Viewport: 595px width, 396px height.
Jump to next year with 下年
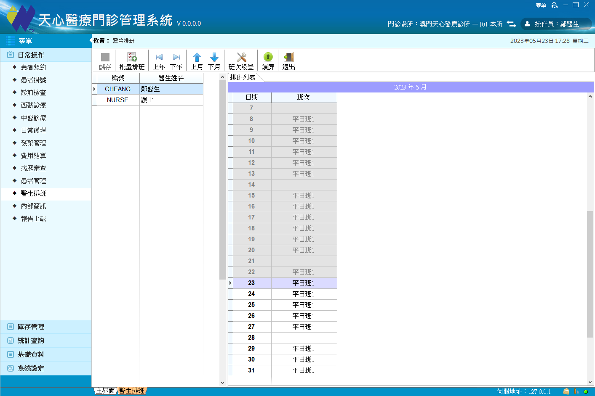pos(176,61)
